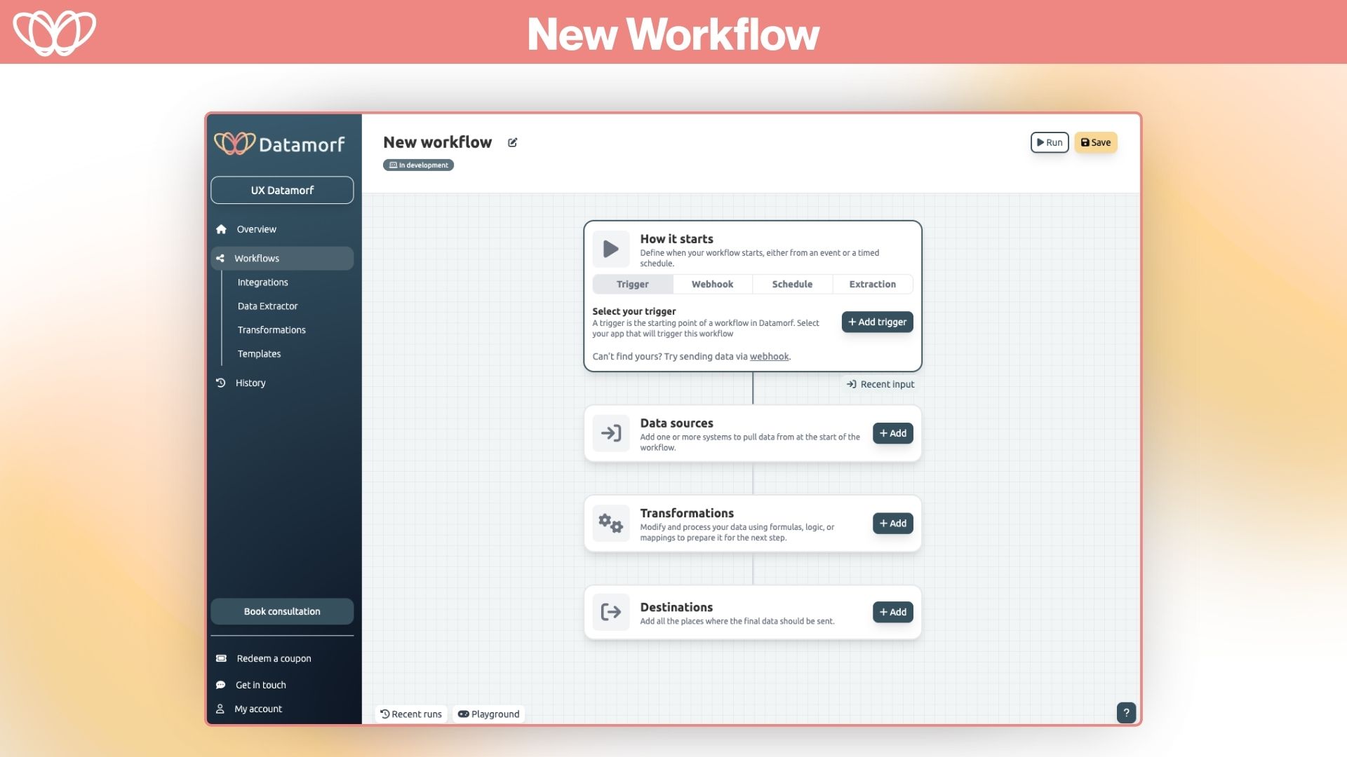Viewport: 1347px width, 757px height.
Task: Open the webhook link in the trigger card
Action: (769, 356)
